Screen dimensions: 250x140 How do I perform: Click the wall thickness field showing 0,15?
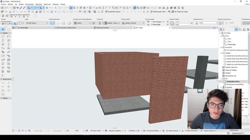pyautogui.click(x=208, y=23)
